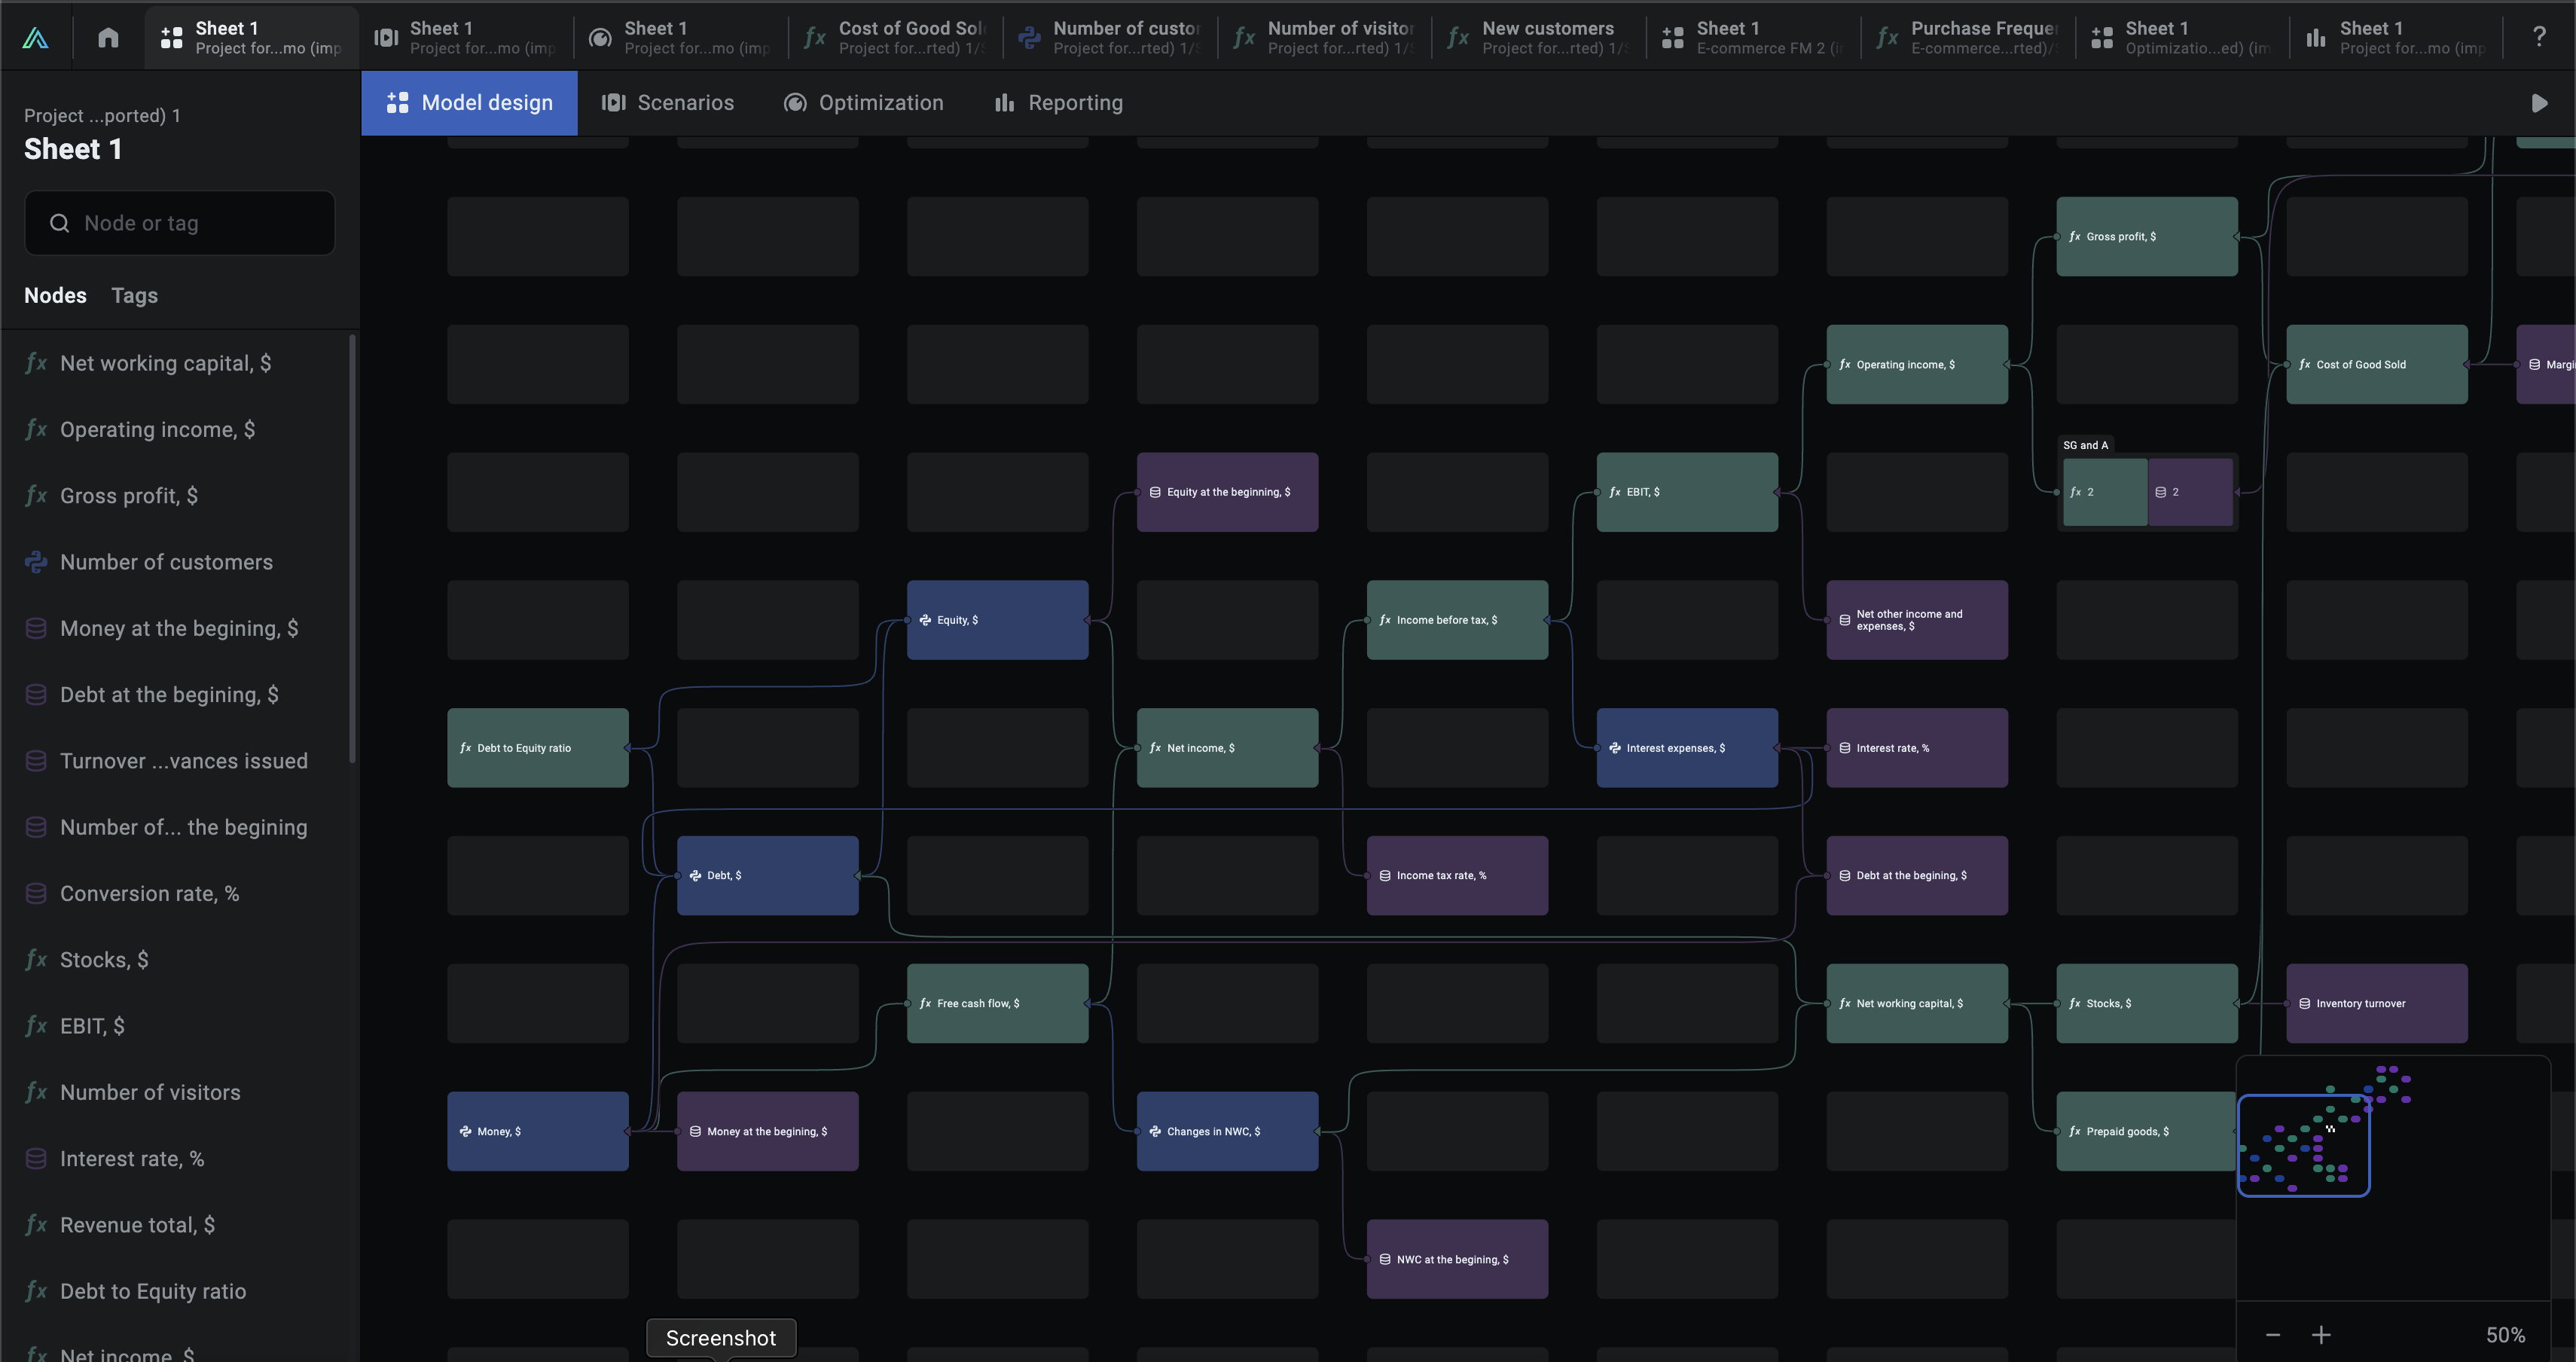
Task: Go to the Reporting tab
Action: (1059, 103)
